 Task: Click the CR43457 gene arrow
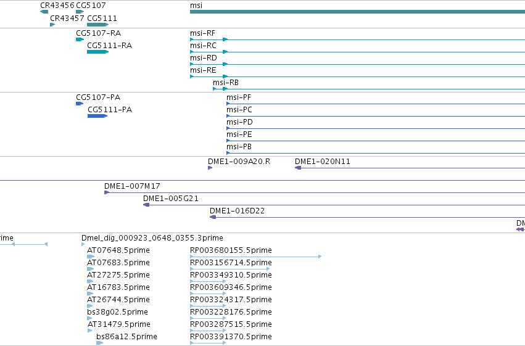[52, 25]
